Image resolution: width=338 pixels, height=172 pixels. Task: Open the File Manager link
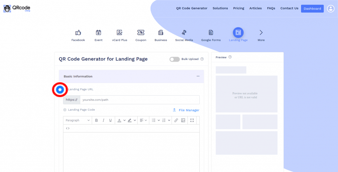(x=189, y=110)
